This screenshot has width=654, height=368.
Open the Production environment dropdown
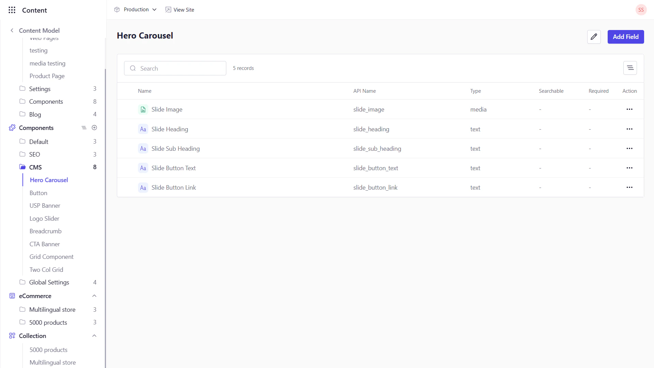point(136,10)
